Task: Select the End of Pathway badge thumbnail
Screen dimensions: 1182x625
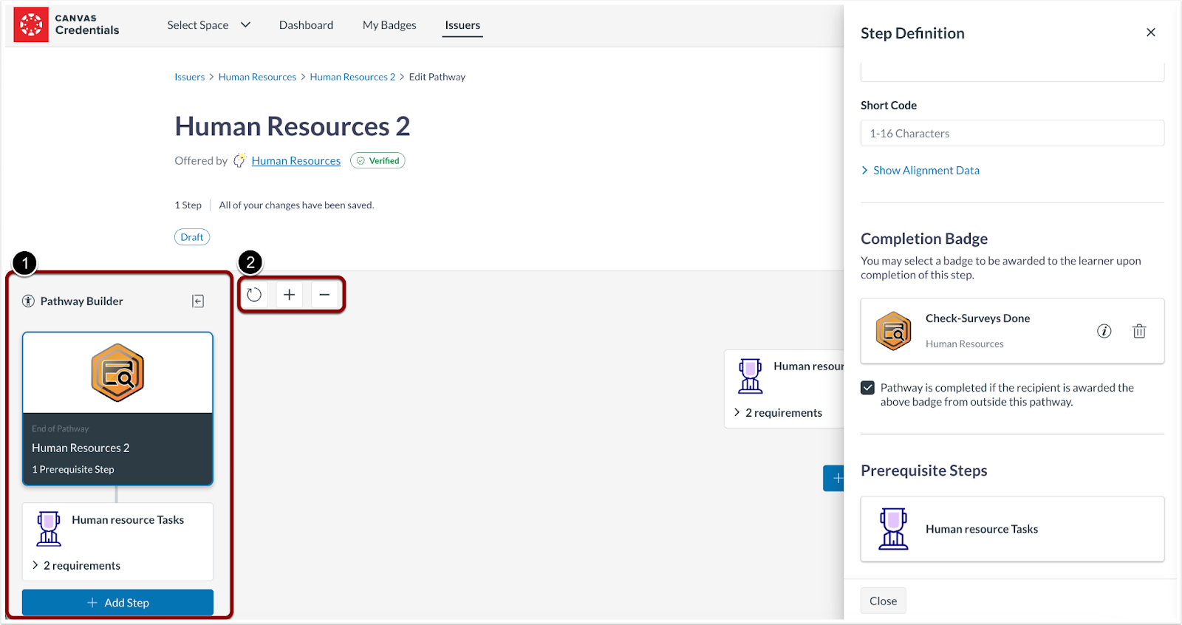Action: coord(117,373)
